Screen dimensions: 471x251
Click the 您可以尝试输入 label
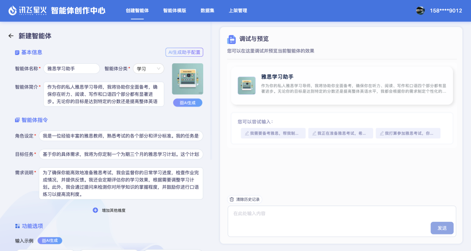pos(255,122)
